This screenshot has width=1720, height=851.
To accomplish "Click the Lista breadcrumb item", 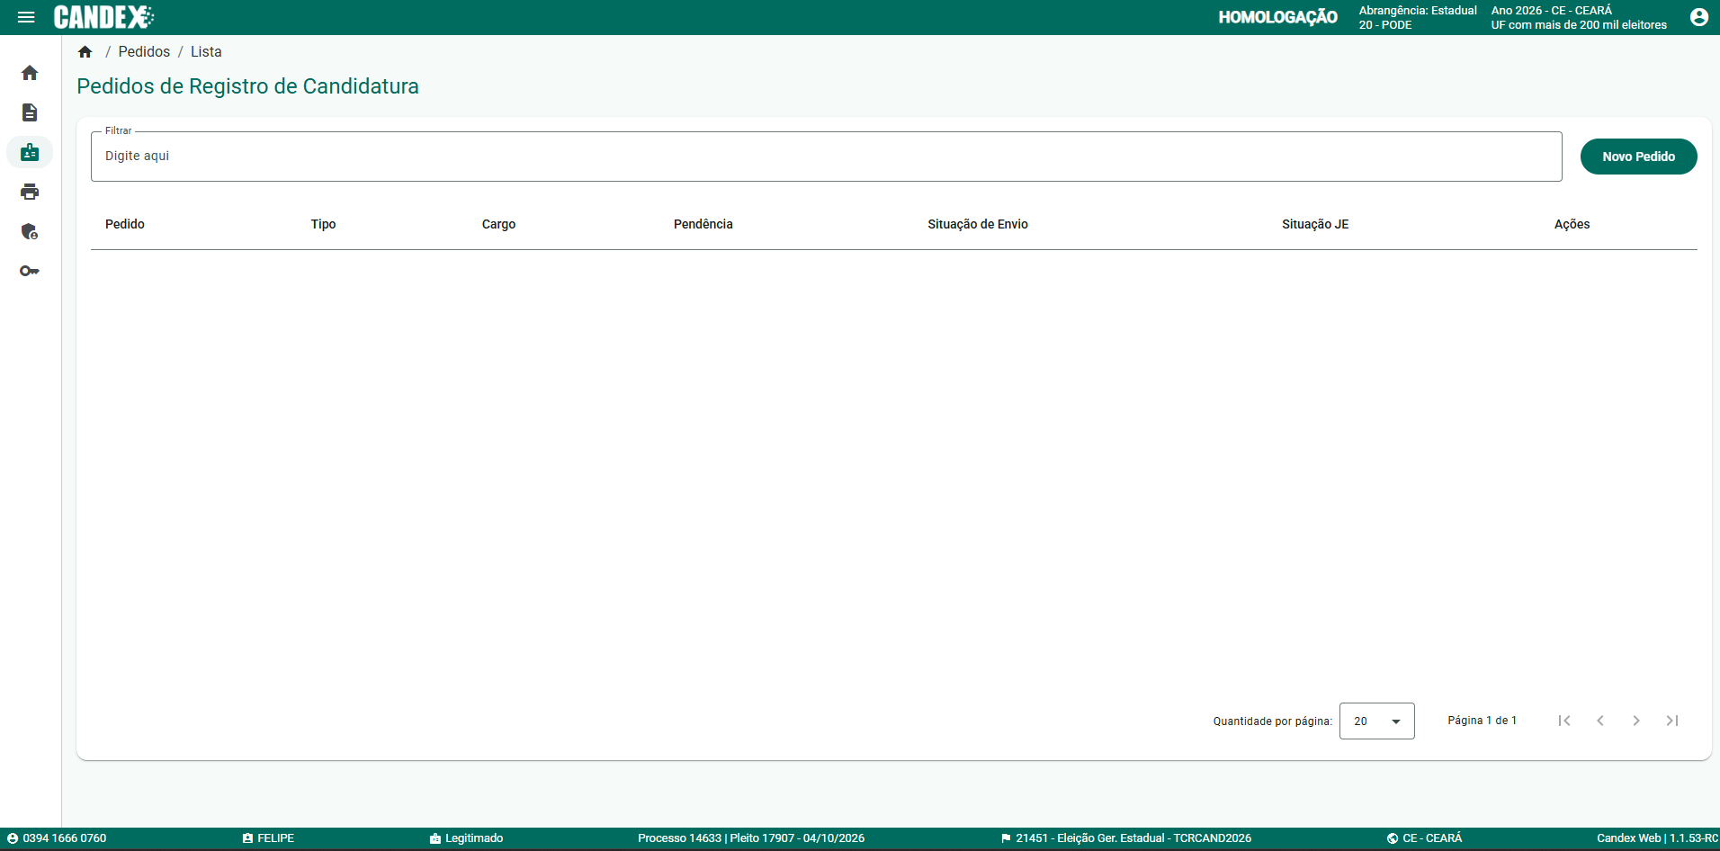I will (x=206, y=52).
